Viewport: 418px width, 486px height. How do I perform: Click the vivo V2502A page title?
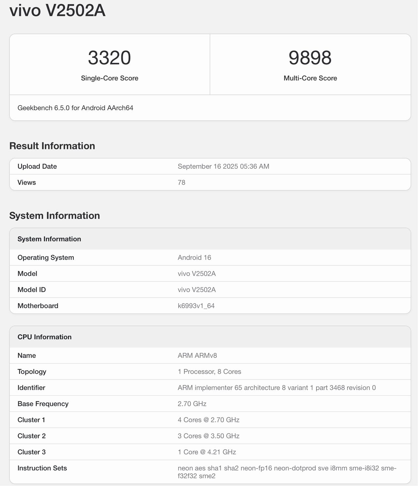coord(57,10)
